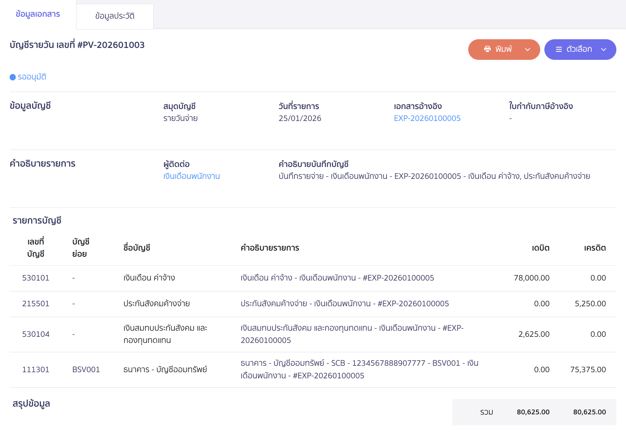Click the เครดิต column header

[595, 248]
